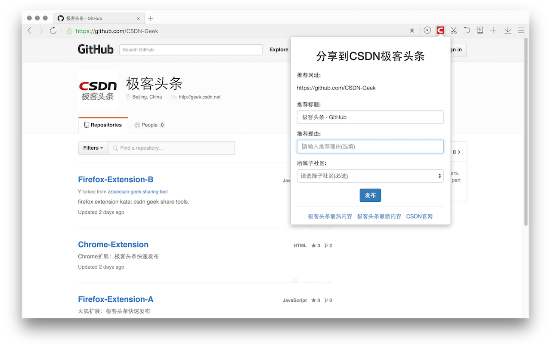Click the plus icon in the toolbar
The height and width of the screenshot is (344, 551).
coord(493,30)
